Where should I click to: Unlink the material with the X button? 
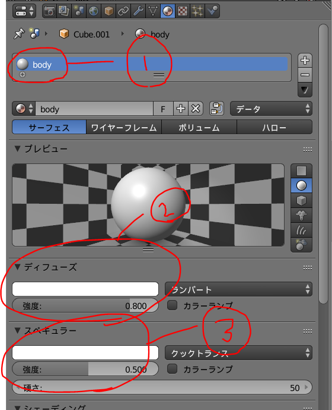click(x=196, y=109)
